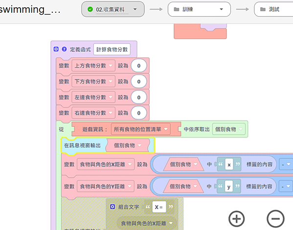This screenshot has width=293, height=230.
Task: Open loop variable 個別食物 dropdown in 從 block
Action: (229, 129)
